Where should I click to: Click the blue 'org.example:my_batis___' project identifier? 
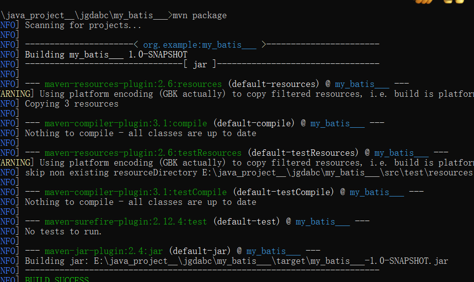pyautogui.click(x=200, y=45)
